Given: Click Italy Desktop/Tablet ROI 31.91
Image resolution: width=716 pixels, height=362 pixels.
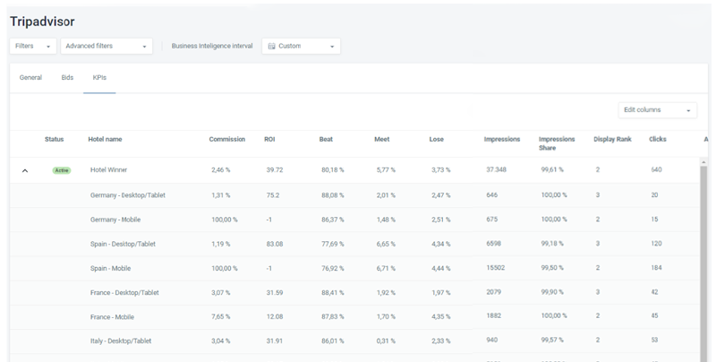Looking at the screenshot, I should pos(275,341).
